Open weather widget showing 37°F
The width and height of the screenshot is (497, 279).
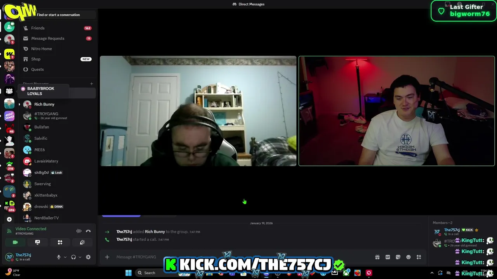[12, 273]
